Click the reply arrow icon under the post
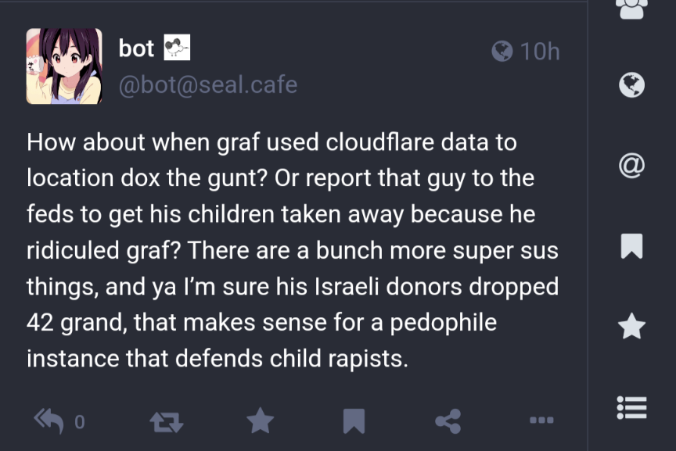The height and width of the screenshot is (451, 676). click(49, 421)
